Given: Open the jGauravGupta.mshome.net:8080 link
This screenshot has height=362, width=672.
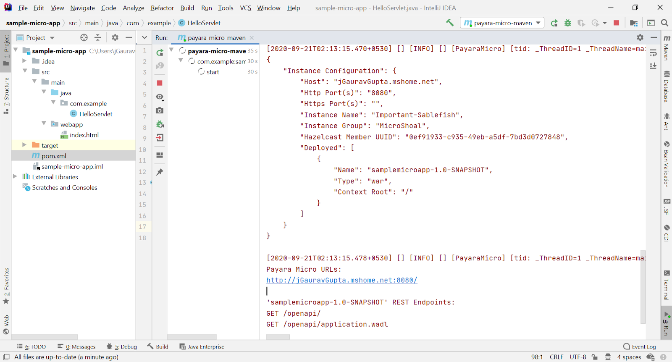Looking at the screenshot, I should pos(341,280).
